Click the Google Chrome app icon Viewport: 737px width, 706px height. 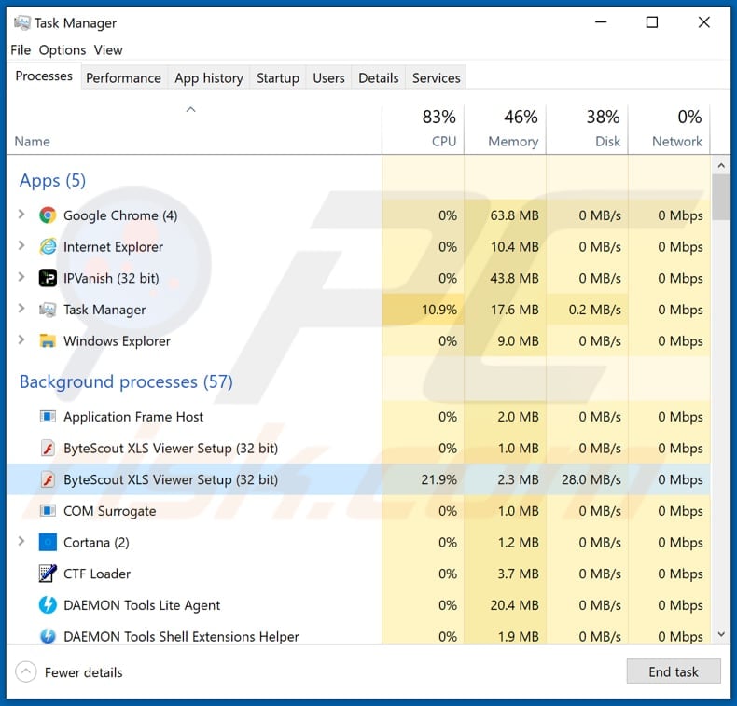click(48, 215)
